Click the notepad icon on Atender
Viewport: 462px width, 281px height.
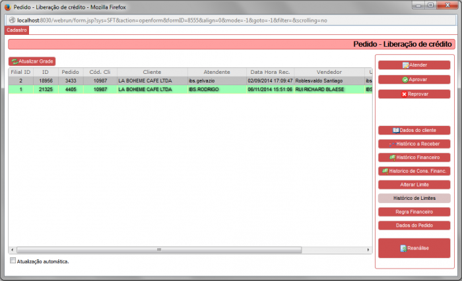click(405, 65)
